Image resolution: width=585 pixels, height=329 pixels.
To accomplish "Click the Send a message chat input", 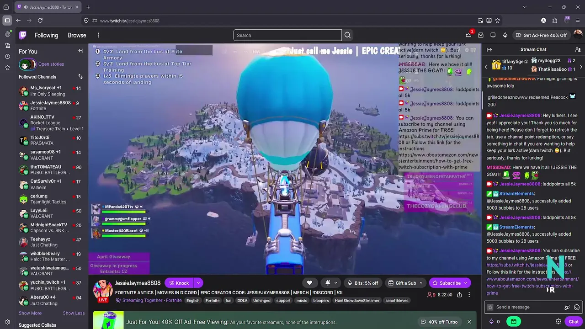I will point(526,307).
